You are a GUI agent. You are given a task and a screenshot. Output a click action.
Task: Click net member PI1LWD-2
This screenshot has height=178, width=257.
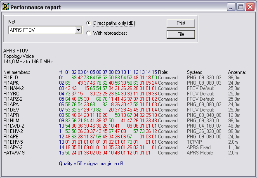click(x=14, y=126)
